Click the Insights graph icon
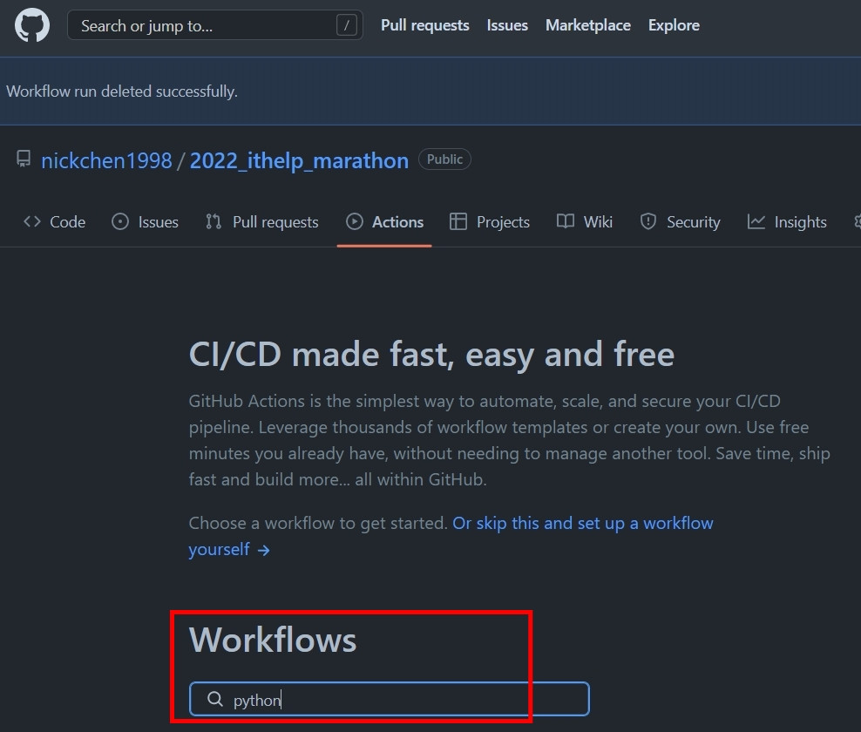The image size is (861, 732). [756, 221]
